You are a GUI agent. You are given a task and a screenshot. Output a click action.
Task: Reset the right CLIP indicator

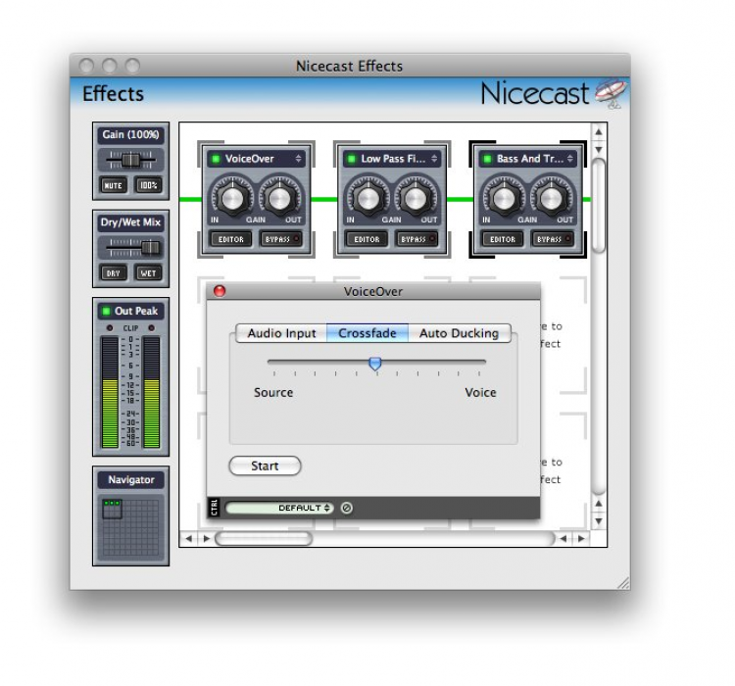pyautogui.click(x=151, y=327)
